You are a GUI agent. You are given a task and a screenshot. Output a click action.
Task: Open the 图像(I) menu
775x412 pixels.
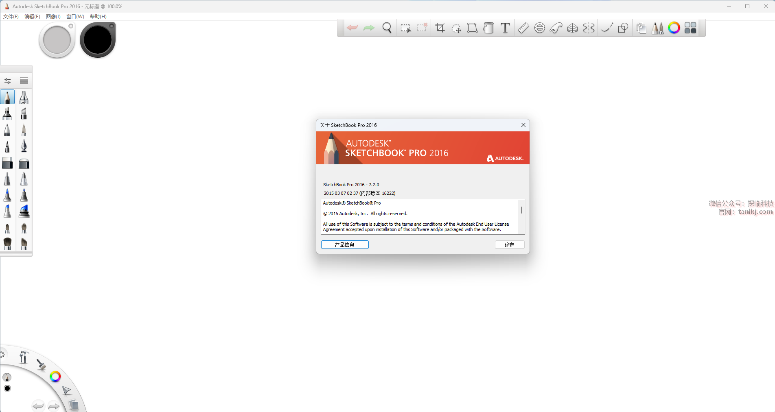point(53,17)
